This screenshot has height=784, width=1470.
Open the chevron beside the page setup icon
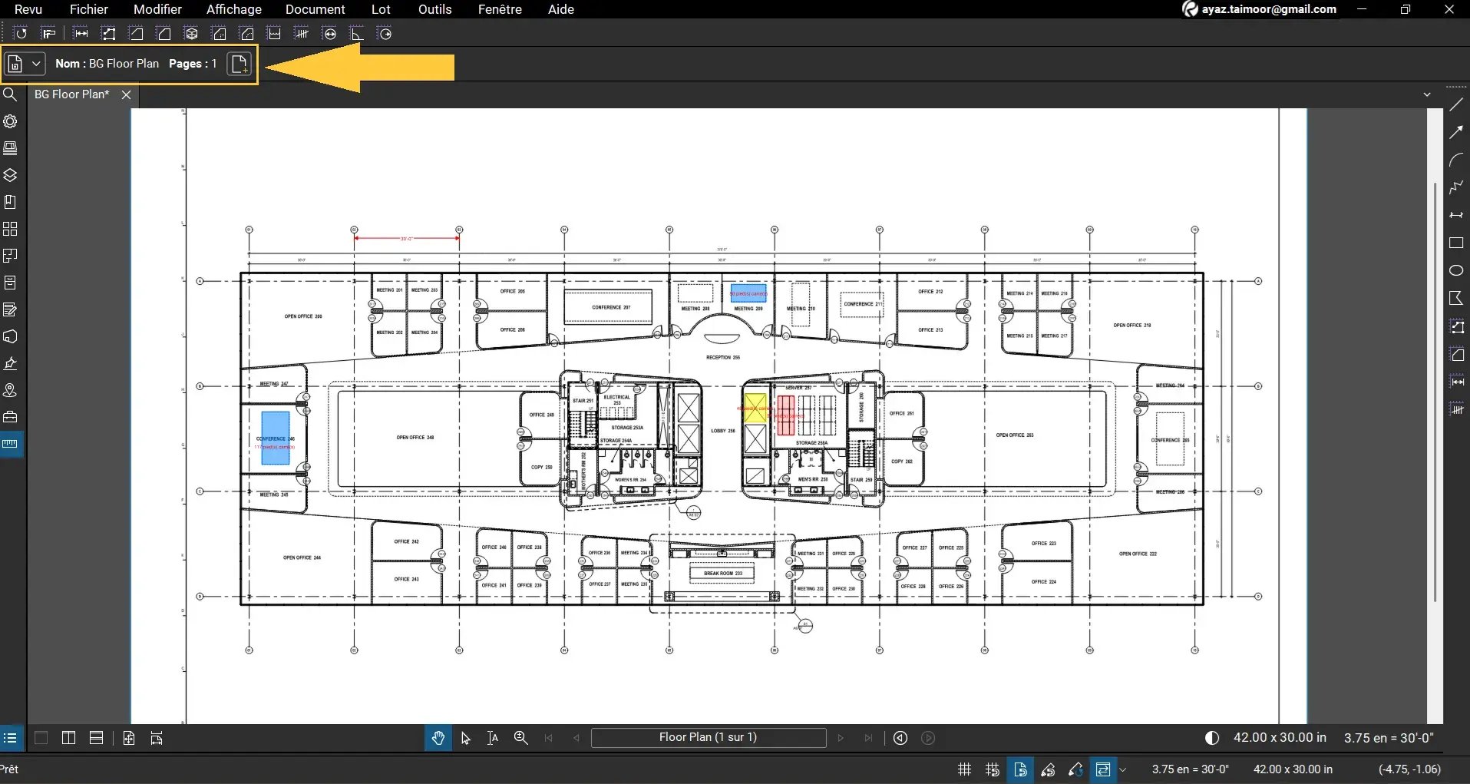(x=1121, y=769)
